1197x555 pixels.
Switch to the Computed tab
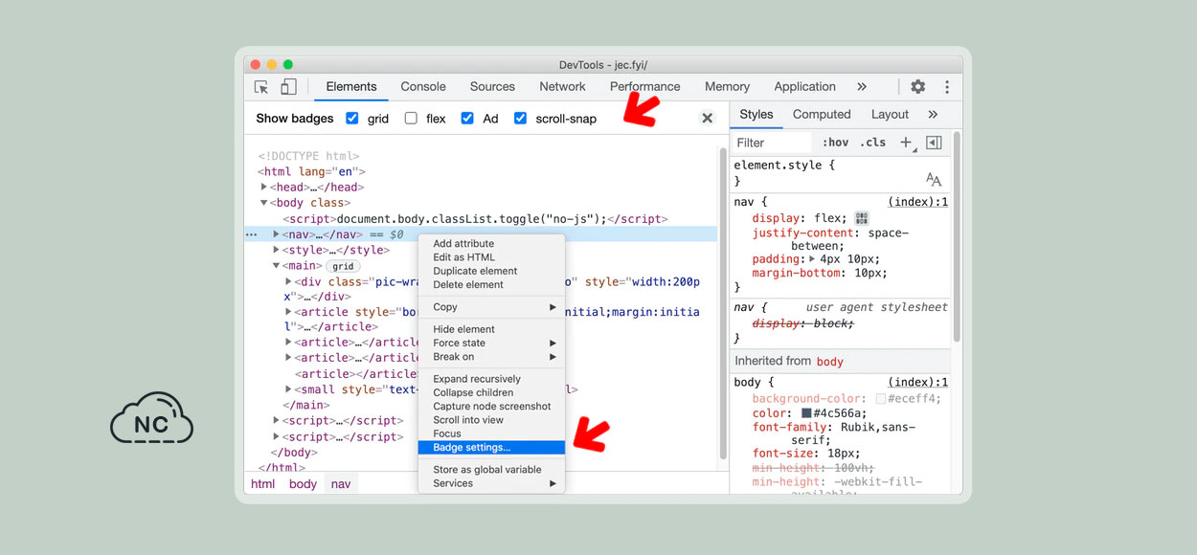pos(822,115)
